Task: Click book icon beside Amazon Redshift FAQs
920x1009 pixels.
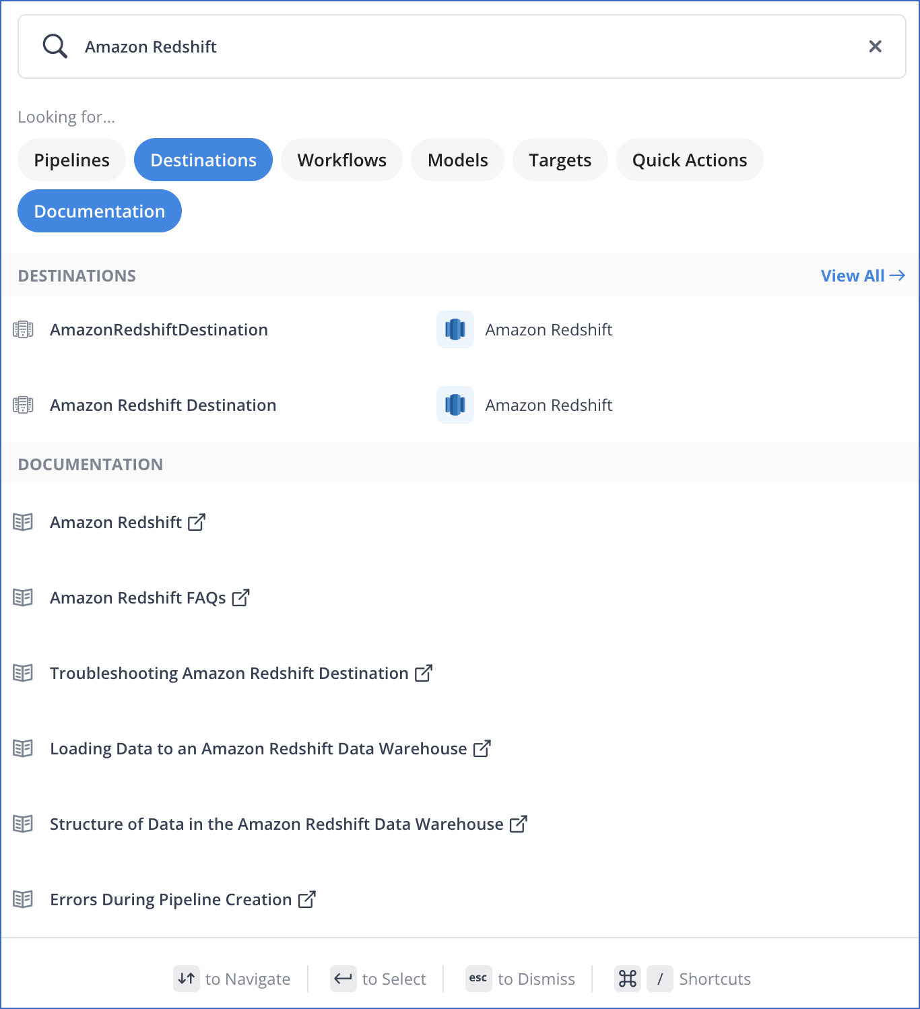Action: coord(23,597)
